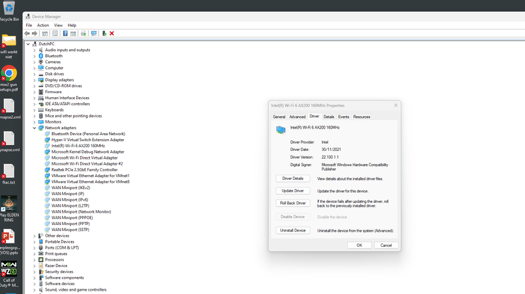The height and width of the screenshot is (294, 525).
Task: Click the Forward arrow in Device Manager toolbar
Action: [x=35, y=33]
